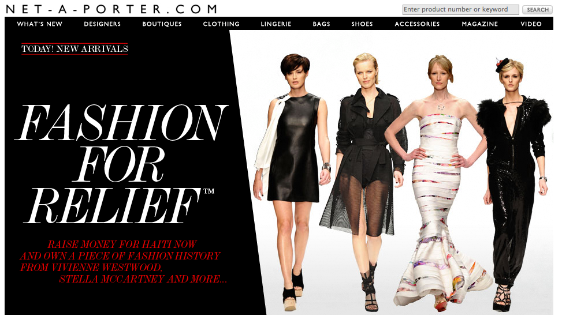The image size is (562, 316).
Task: Focus the product keyword search field
Action: 460,10
